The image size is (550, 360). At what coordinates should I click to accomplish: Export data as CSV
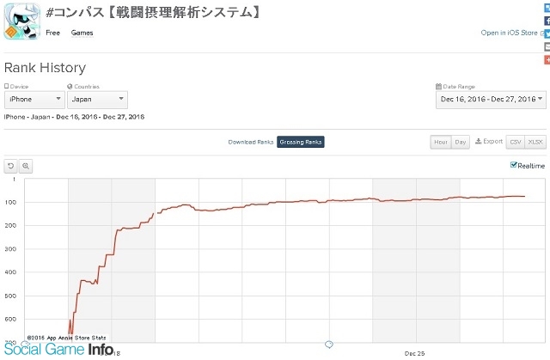point(516,142)
